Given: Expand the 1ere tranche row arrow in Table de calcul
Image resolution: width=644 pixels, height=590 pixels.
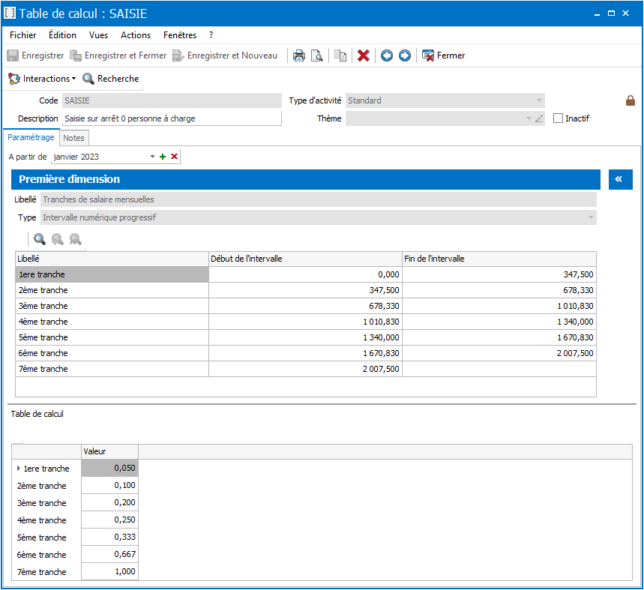Looking at the screenshot, I should click(19, 468).
